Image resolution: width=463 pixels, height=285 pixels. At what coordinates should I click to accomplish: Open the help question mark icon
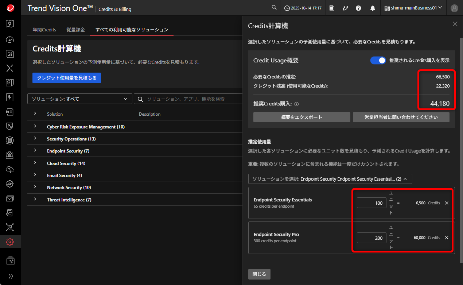tap(358, 8)
